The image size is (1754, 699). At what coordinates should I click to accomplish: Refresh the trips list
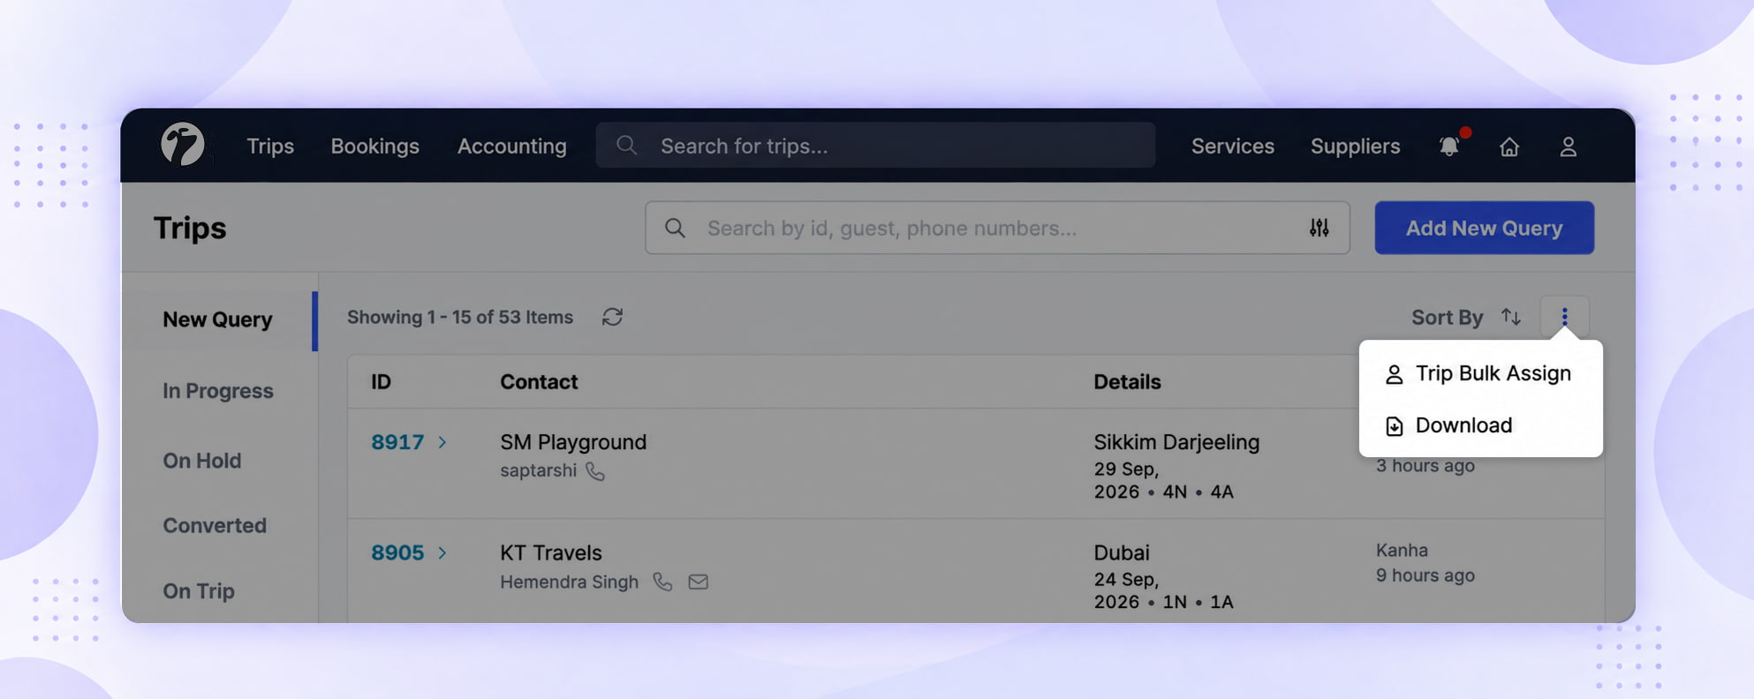tap(612, 317)
